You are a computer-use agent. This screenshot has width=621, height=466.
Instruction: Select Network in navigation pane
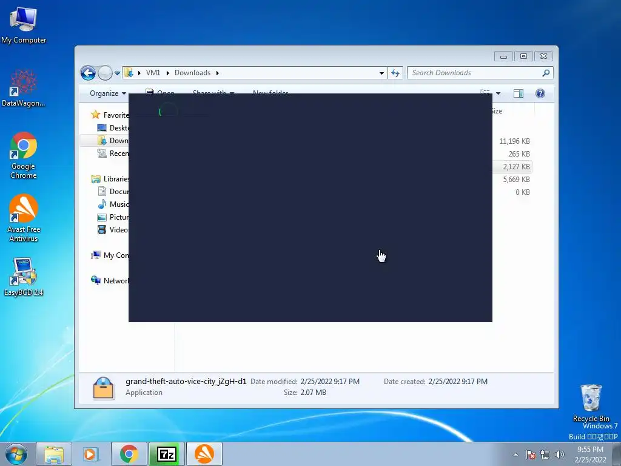(110, 280)
